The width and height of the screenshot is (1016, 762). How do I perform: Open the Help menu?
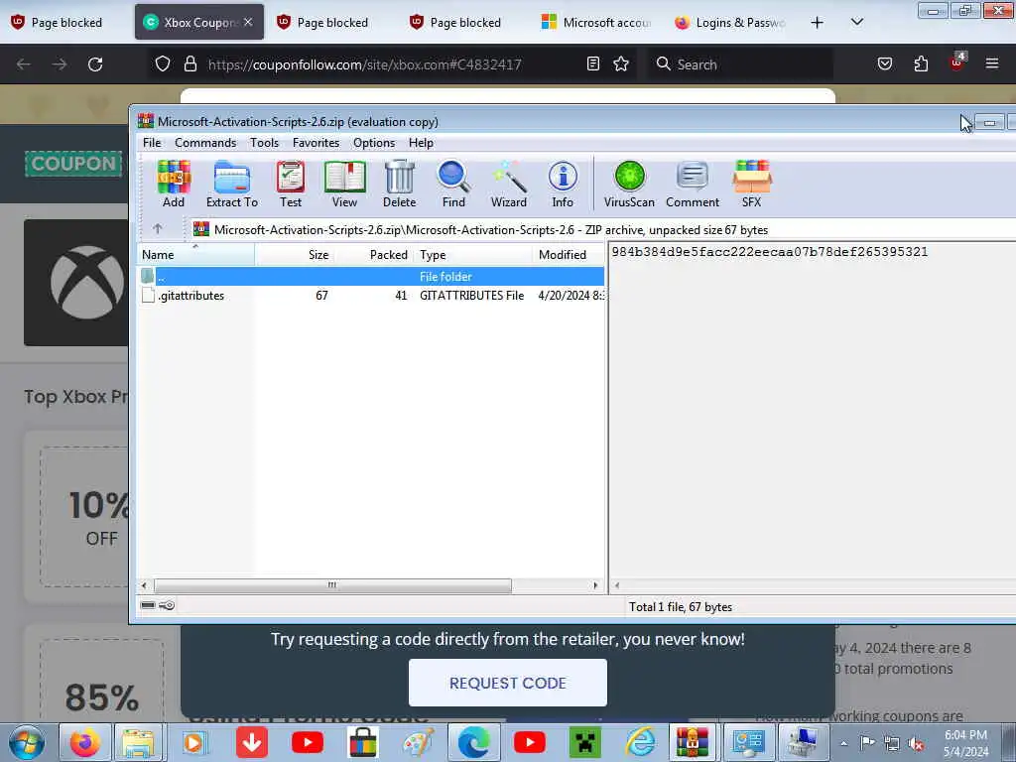click(421, 143)
